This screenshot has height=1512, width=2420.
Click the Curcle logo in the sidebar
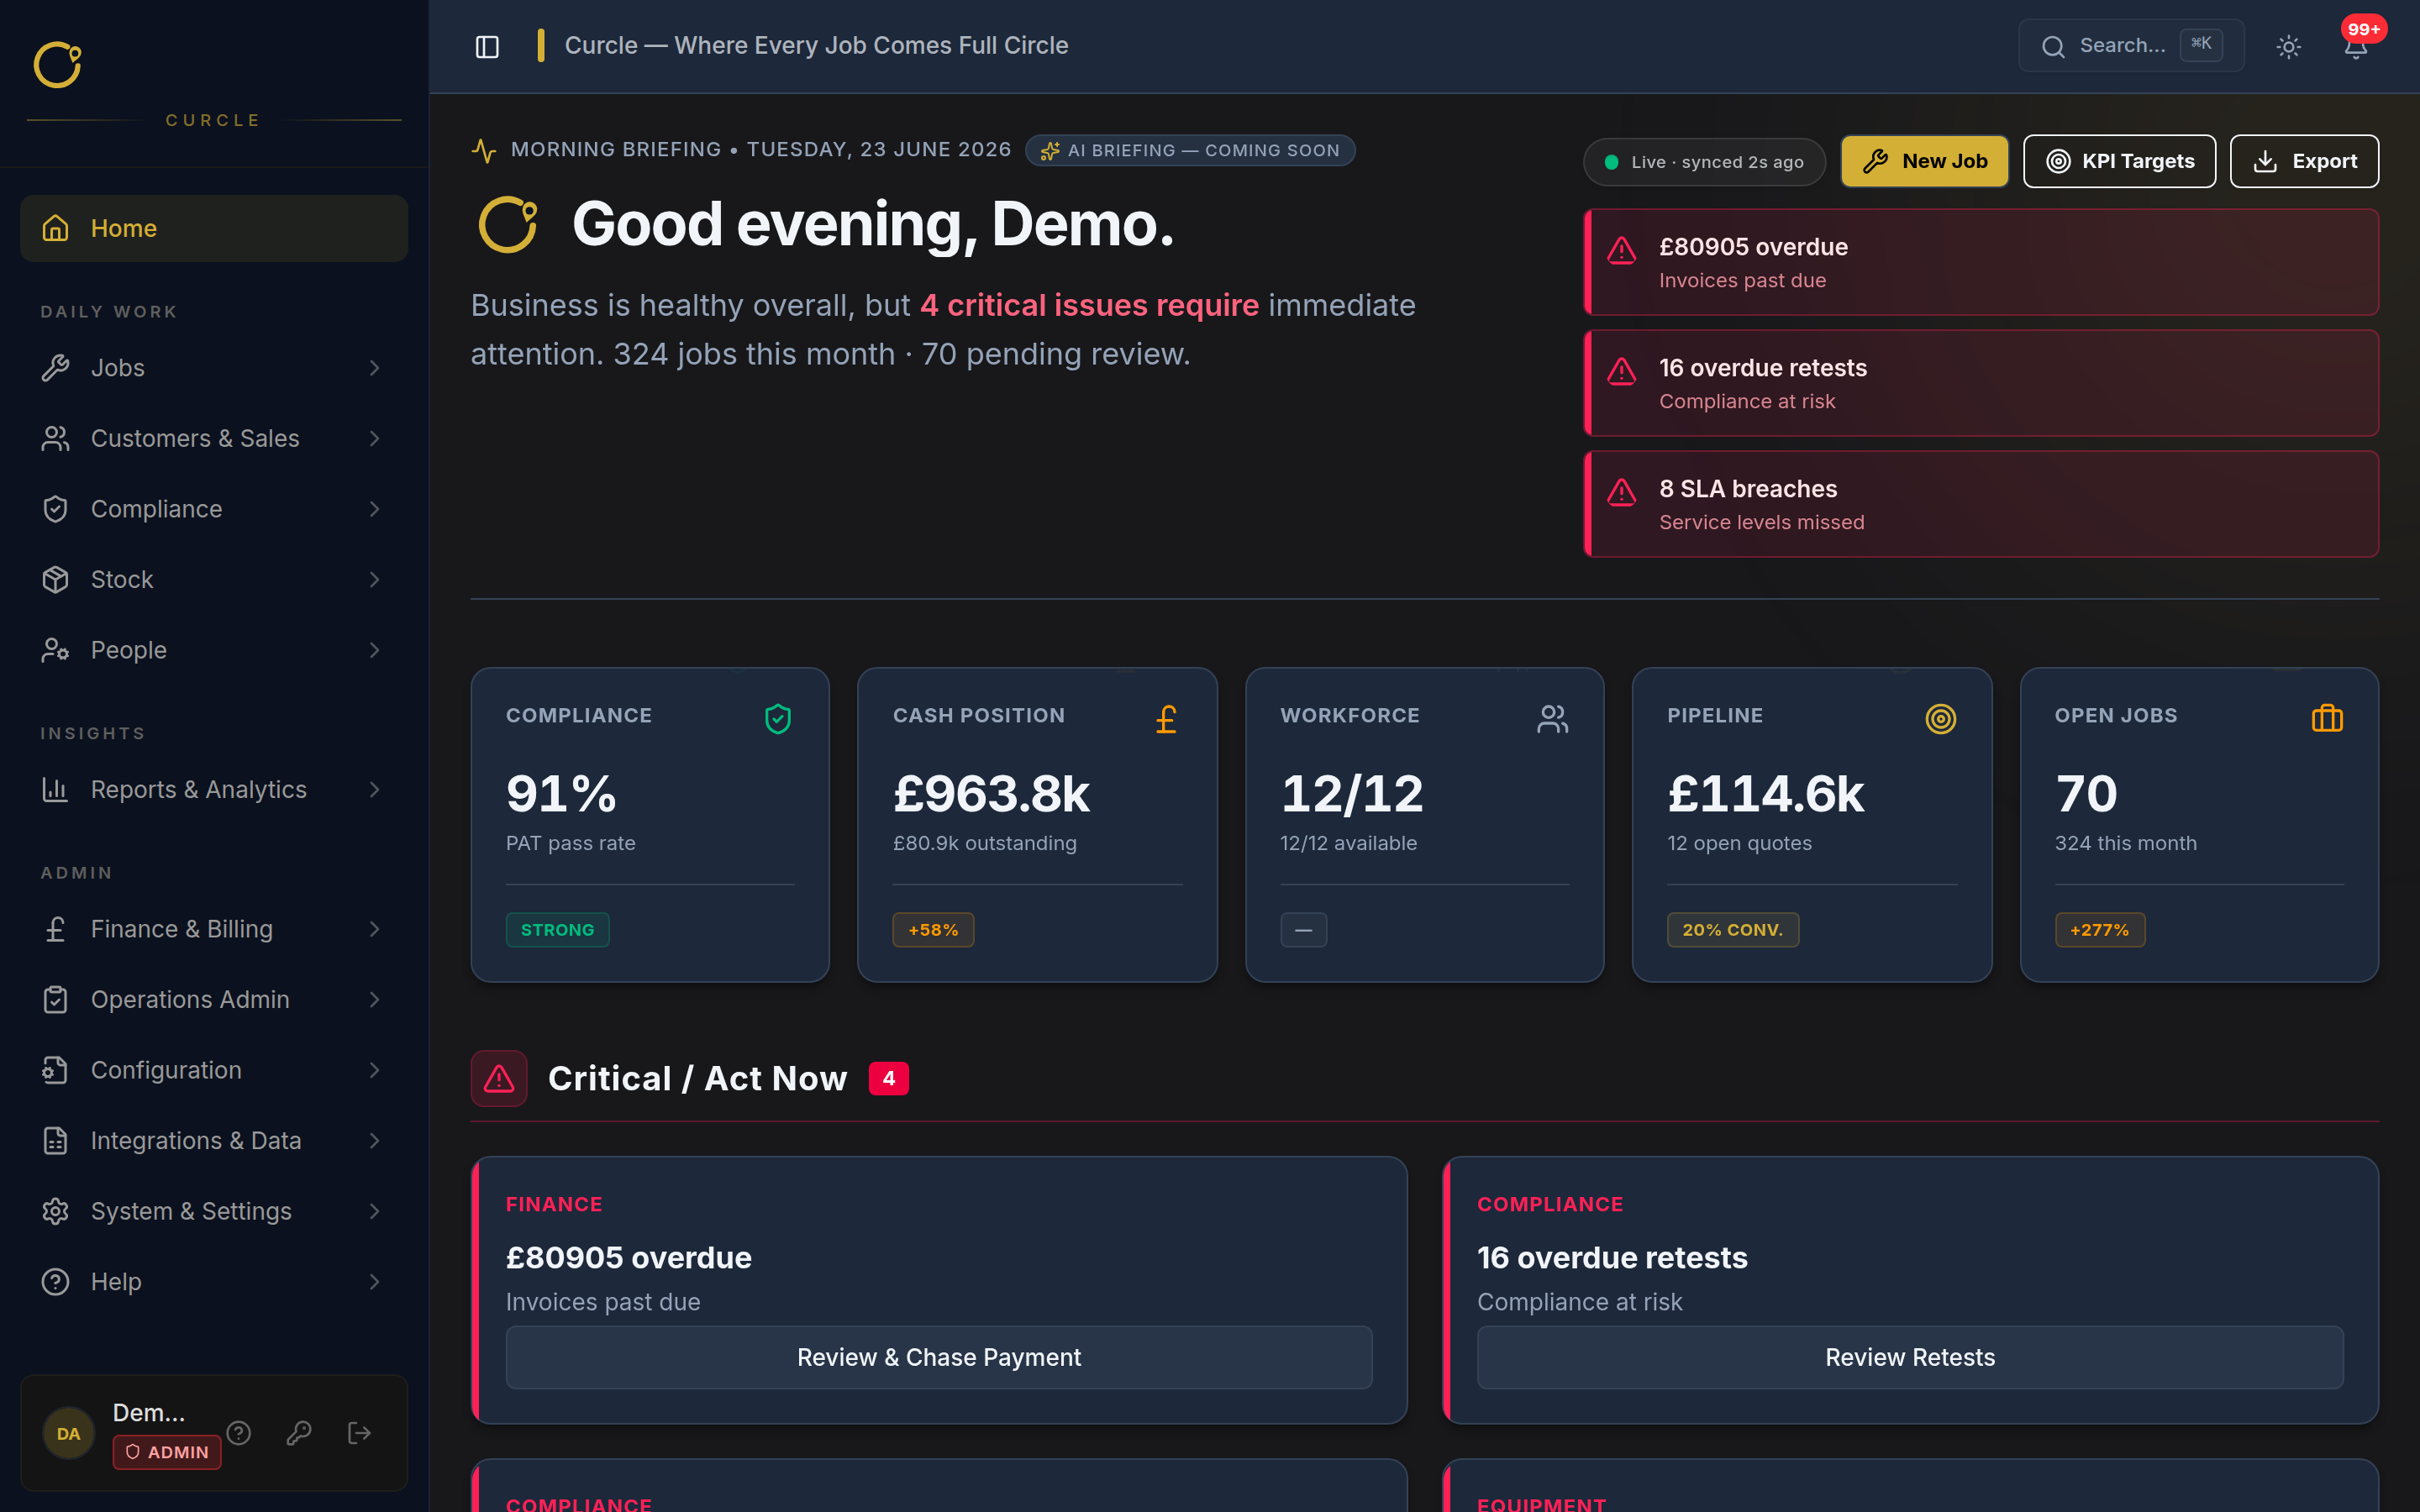[58, 65]
